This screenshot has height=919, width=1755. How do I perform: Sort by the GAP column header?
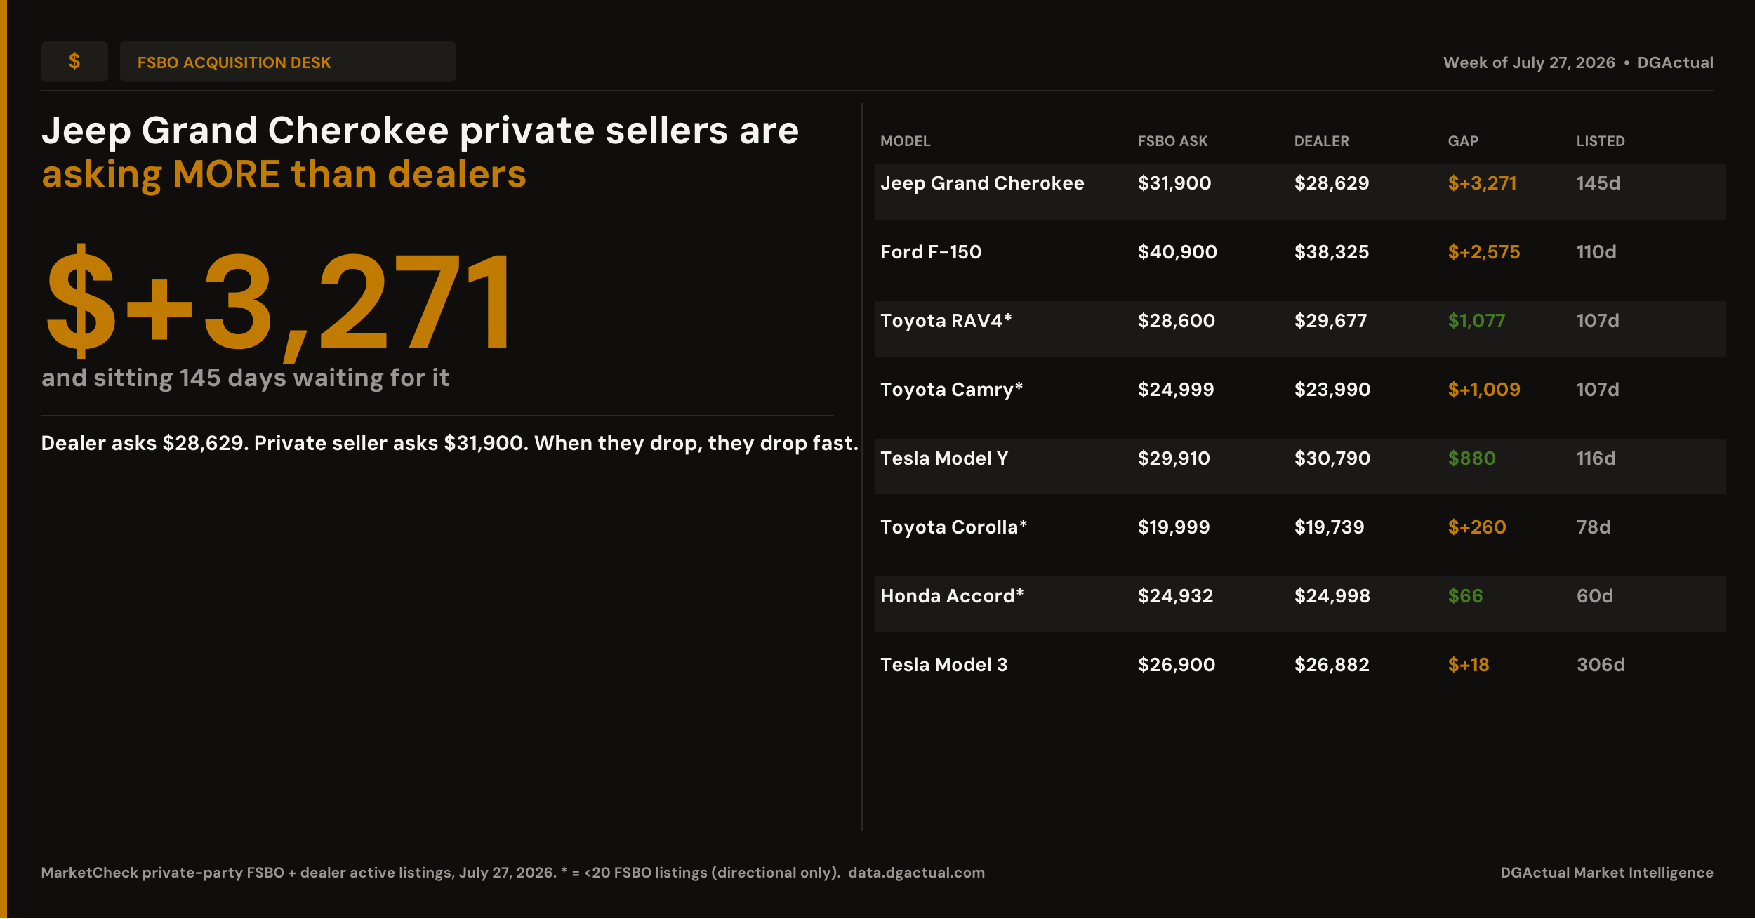click(1463, 141)
